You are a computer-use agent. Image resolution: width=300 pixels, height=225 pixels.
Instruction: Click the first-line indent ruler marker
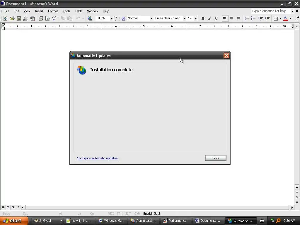tap(3, 25)
